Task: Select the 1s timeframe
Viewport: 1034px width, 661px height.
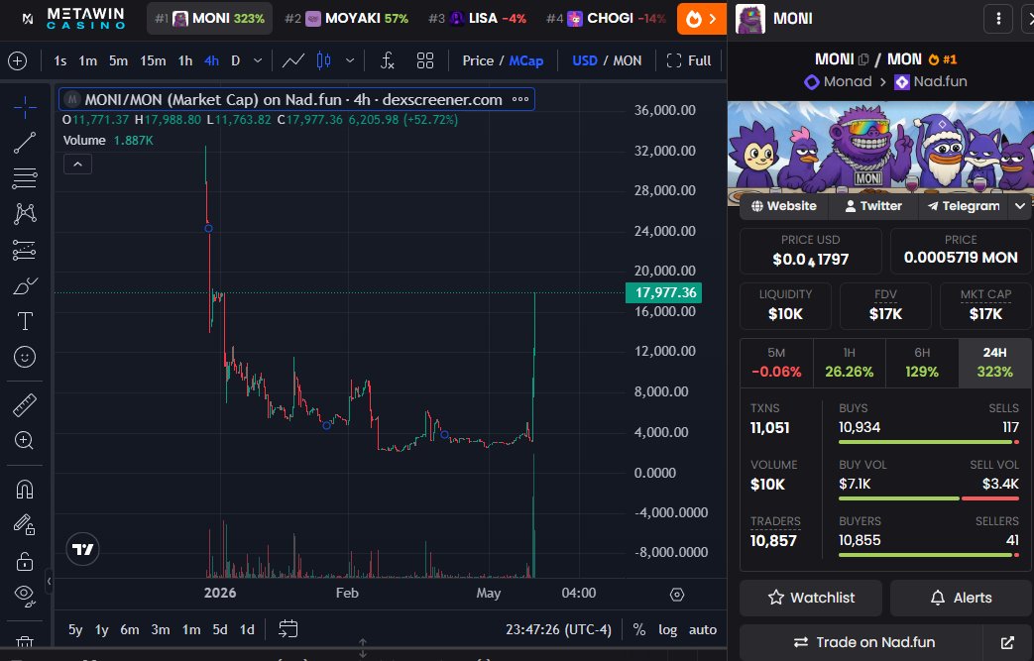Action: click(60, 60)
